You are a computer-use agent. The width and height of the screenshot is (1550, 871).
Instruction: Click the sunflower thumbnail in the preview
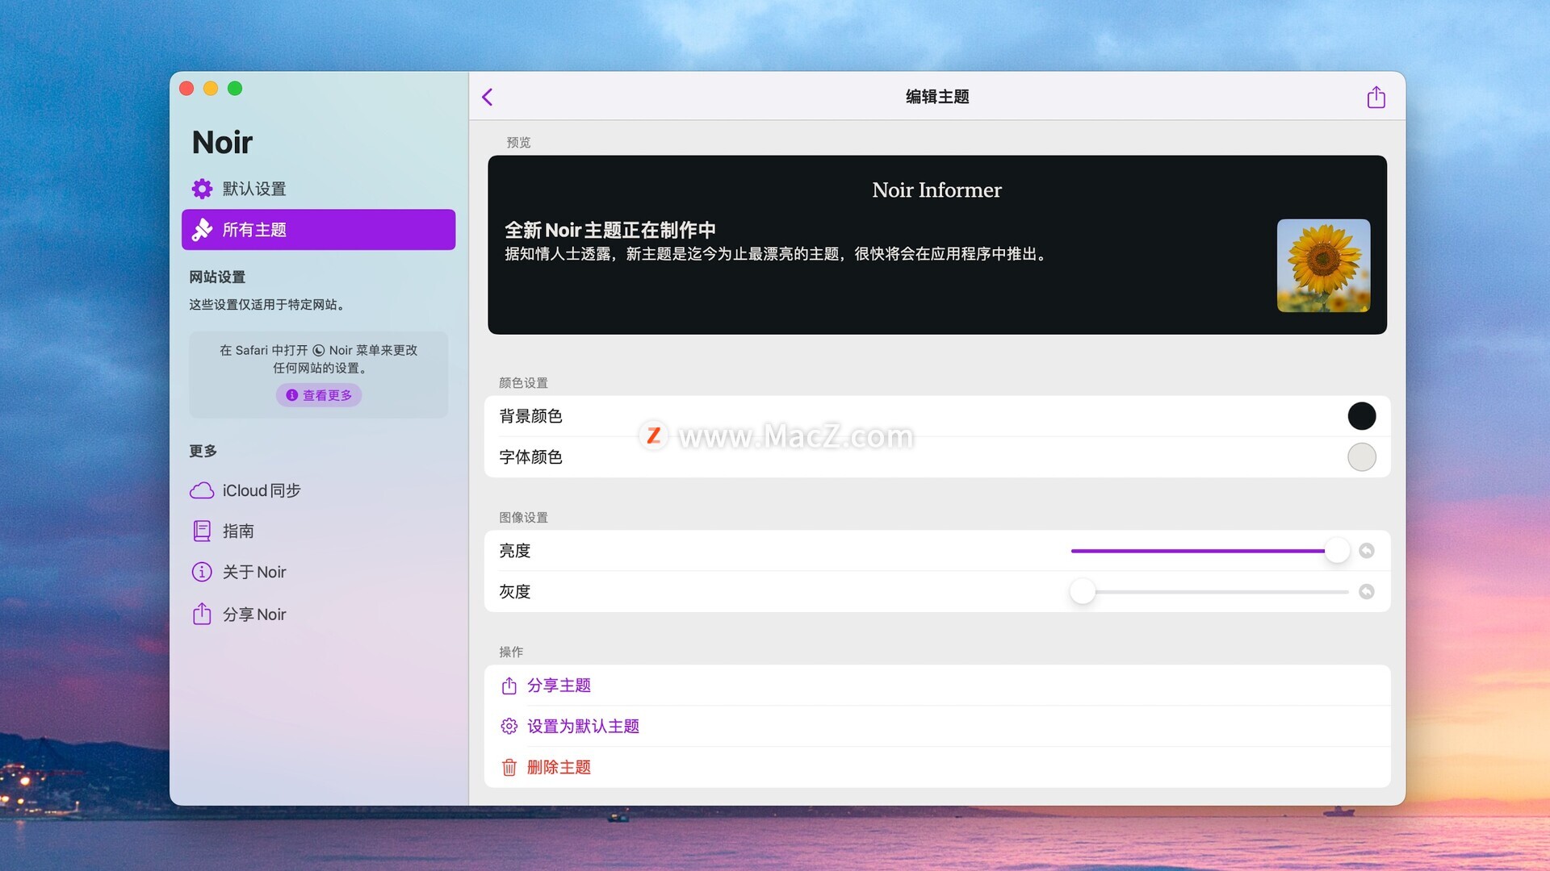click(x=1323, y=265)
